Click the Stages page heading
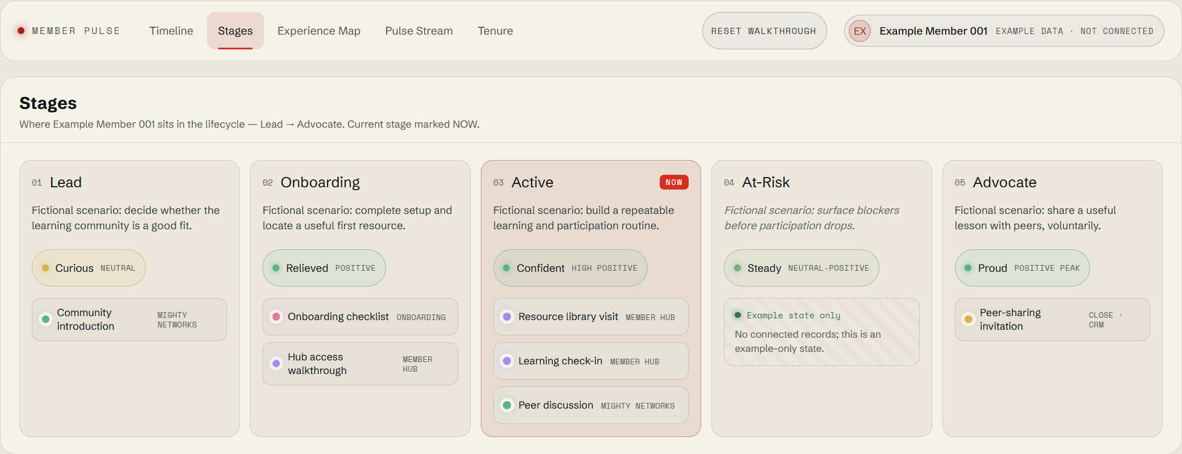This screenshot has height=454, width=1182. [48, 103]
